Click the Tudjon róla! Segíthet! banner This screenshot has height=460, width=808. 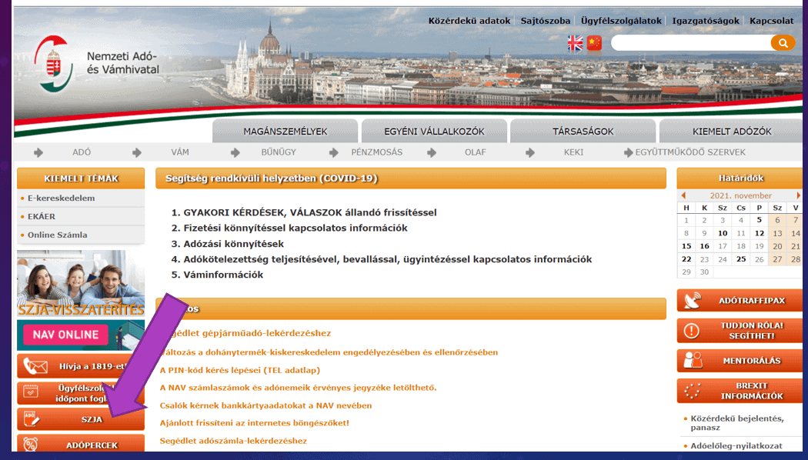tap(740, 331)
